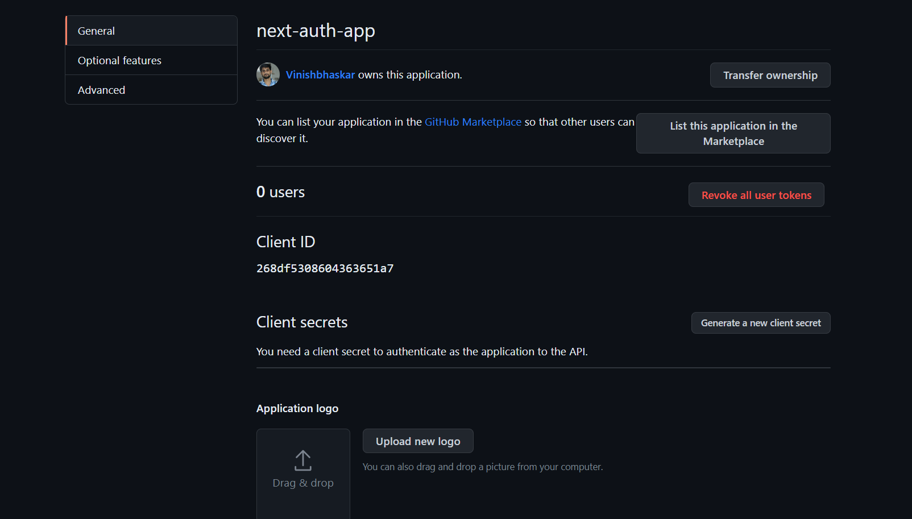The image size is (912, 519).
Task: Click the client secret requirement text
Action: click(422, 351)
